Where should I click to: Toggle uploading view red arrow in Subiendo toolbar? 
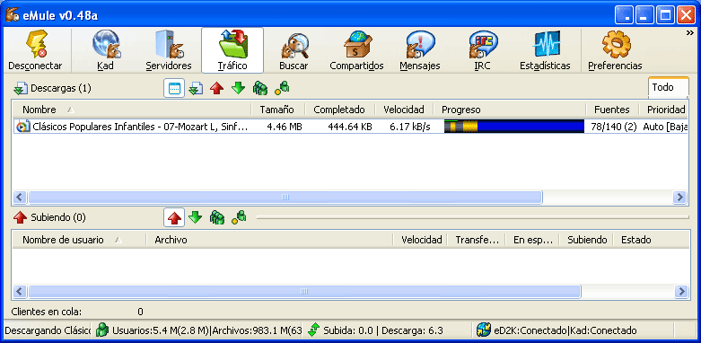click(x=174, y=218)
